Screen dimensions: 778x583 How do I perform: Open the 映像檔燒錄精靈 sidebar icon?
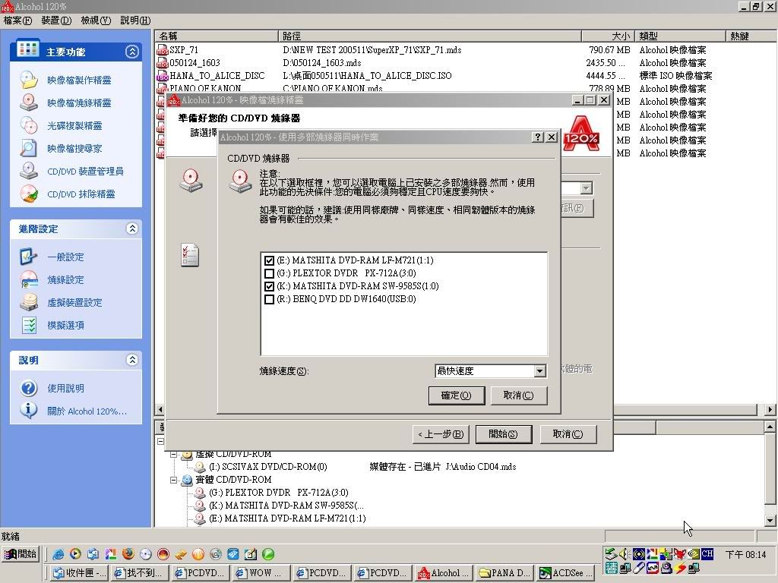[x=28, y=102]
